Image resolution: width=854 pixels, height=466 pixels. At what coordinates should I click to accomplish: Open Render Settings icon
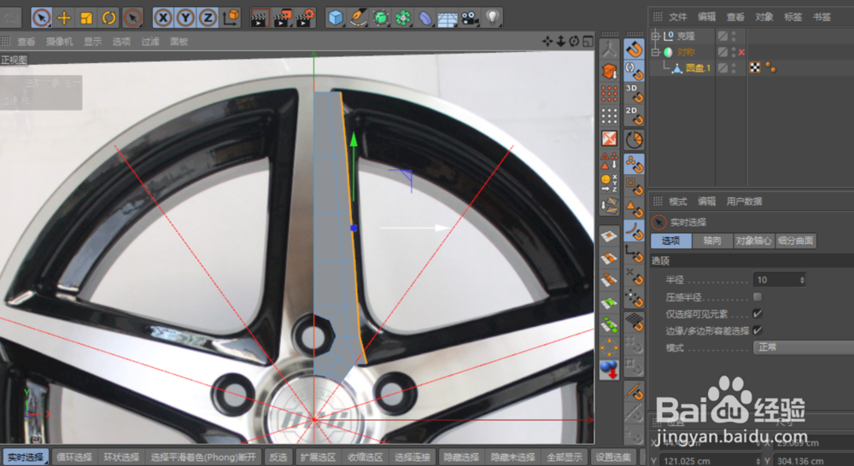click(306, 18)
